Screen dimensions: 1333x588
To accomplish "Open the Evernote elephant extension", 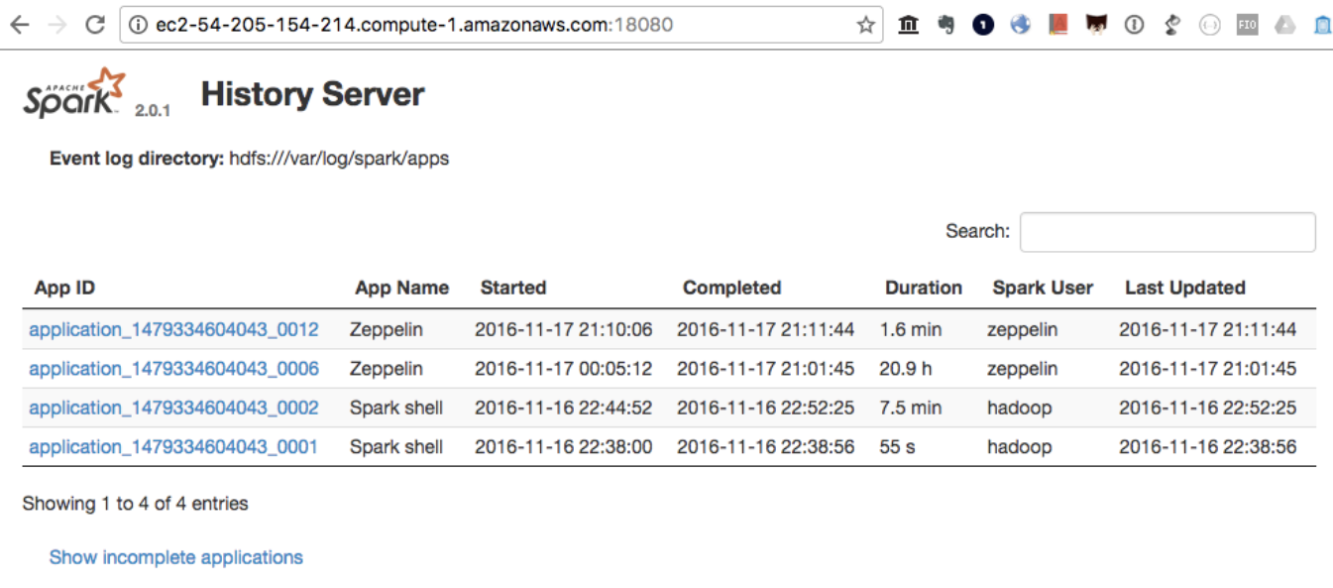I will [x=945, y=25].
